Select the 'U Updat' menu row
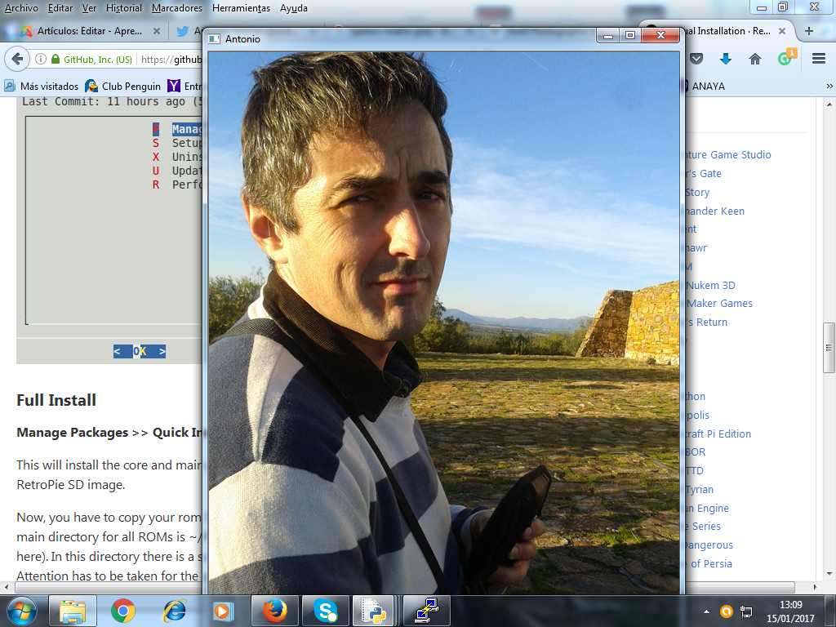The height and width of the screenshot is (627, 836). coord(177,171)
